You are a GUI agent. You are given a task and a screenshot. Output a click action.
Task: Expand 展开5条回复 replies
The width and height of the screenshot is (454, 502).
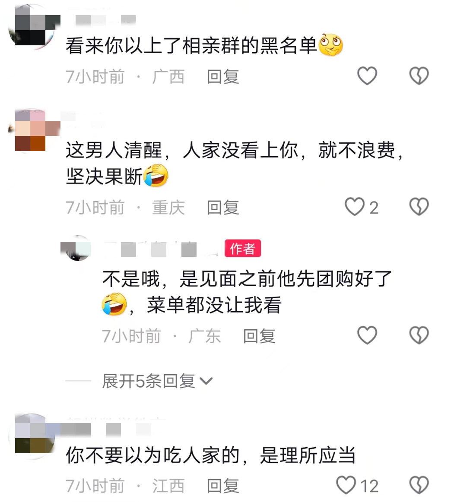pyautogui.click(x=157, y=381)
